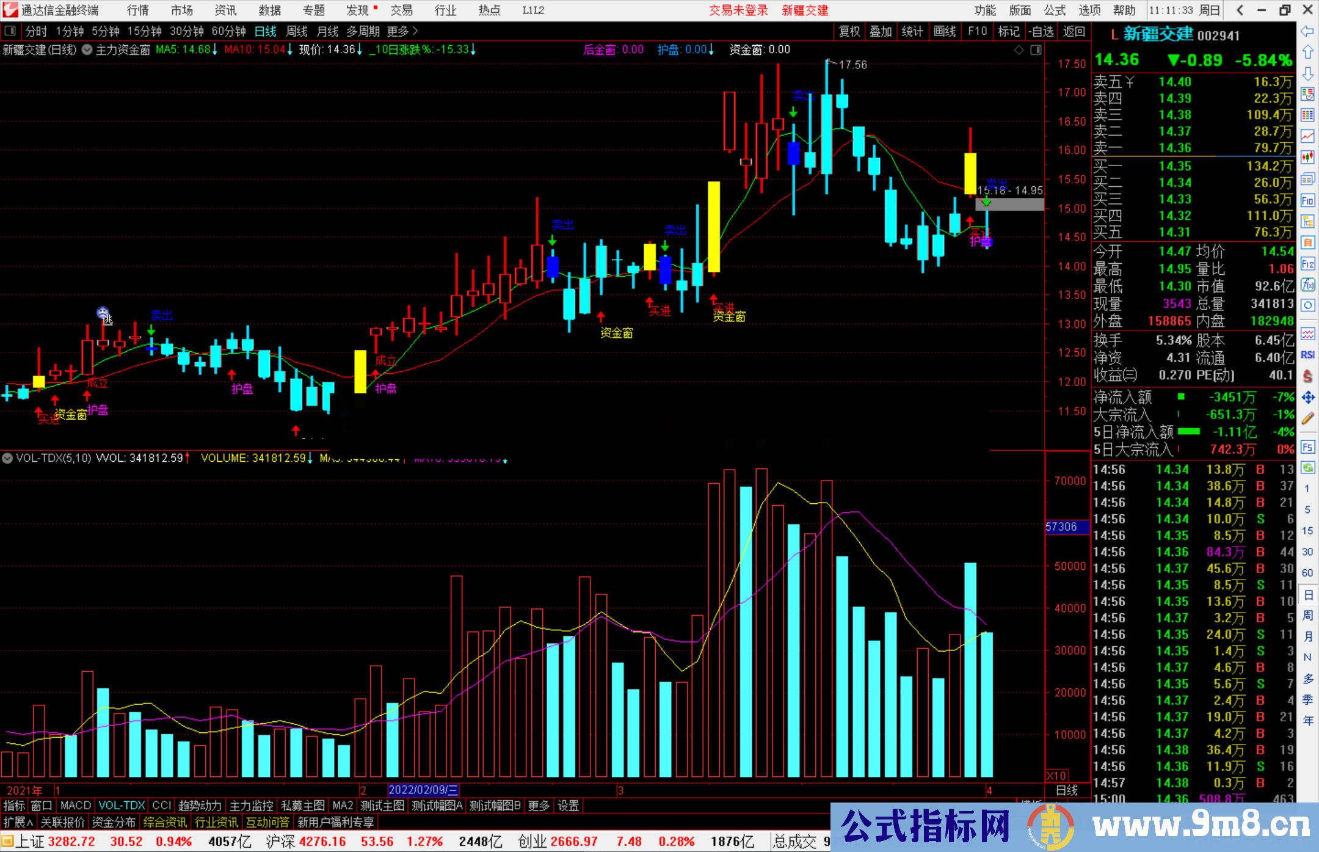Expand the 扩展 panel at bottom left
The image size is (1319, 852).
pyautogui.click(x=18, y=822)
